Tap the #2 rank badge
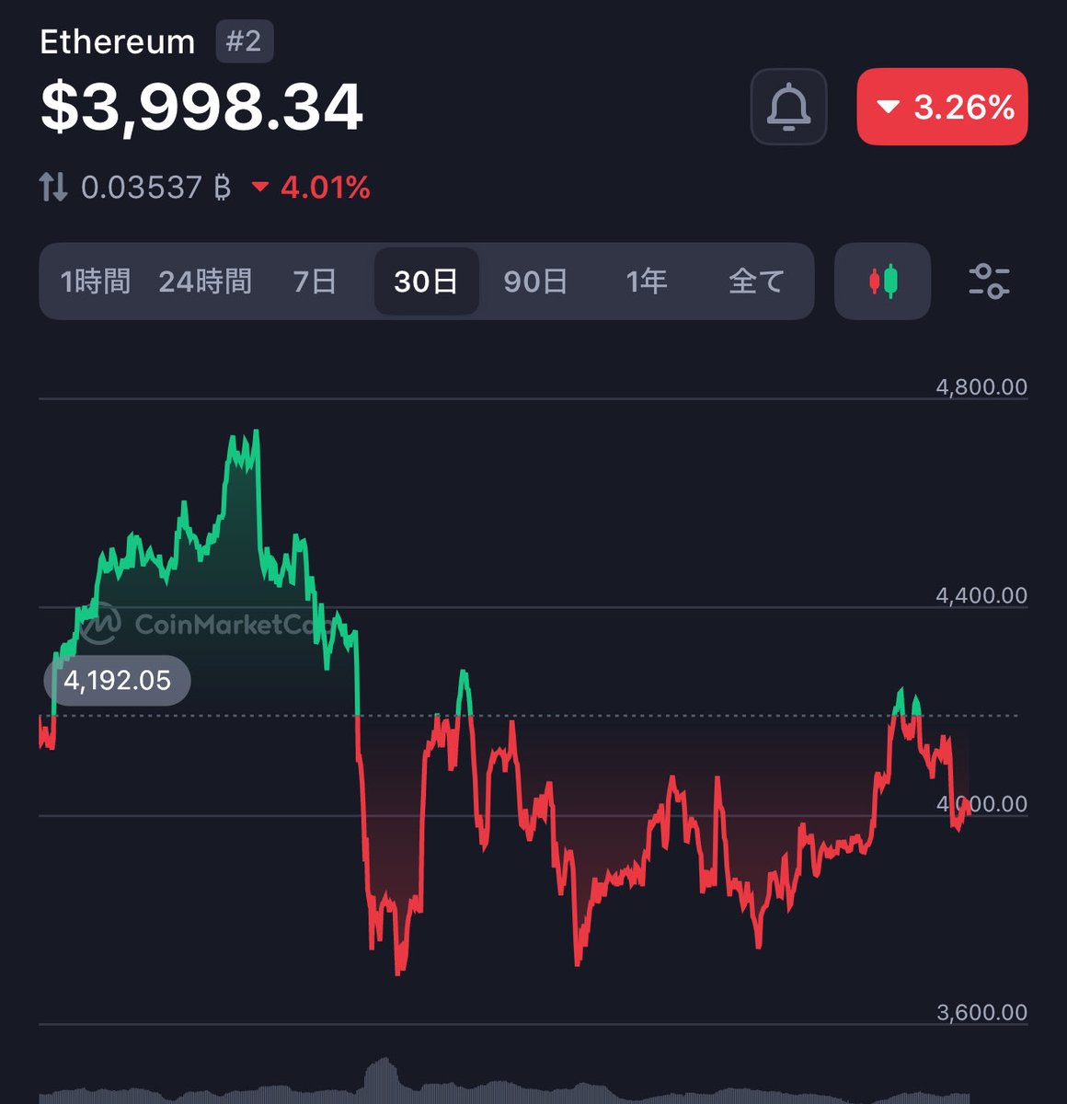 pyautogui.click(x=244, y=40)
